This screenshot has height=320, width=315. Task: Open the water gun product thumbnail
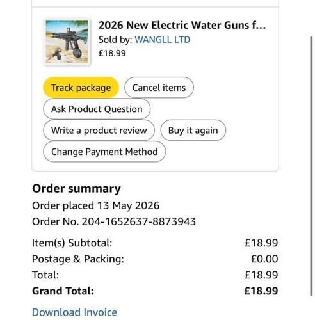point(67,42)
